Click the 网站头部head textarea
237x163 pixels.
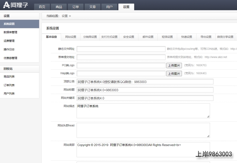pyautogui.click(x=143, y=130)
